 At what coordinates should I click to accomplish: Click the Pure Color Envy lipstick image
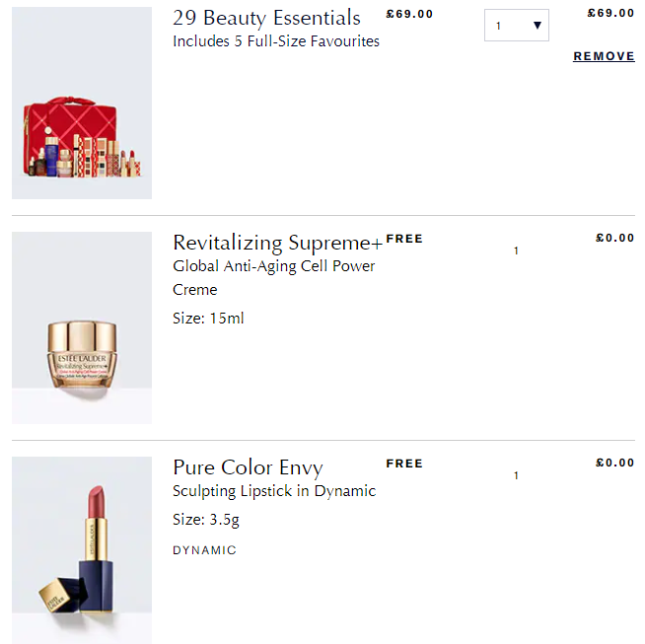point(82,550)
